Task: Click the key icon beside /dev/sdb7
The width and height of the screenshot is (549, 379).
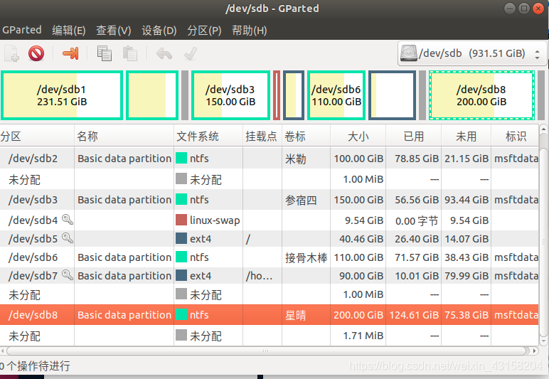Action: (x=68, y=275)
